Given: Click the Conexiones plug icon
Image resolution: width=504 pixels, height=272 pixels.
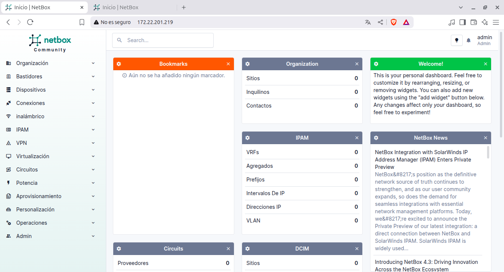Looking at the screenshot, I should point(8,103).
